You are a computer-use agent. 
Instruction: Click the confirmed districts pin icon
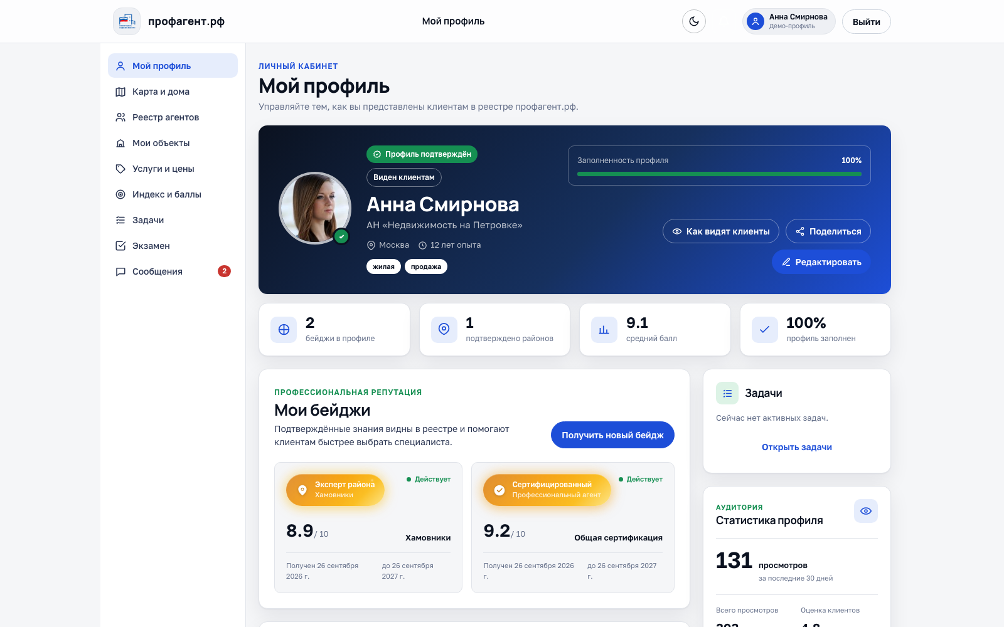(444, 330)
